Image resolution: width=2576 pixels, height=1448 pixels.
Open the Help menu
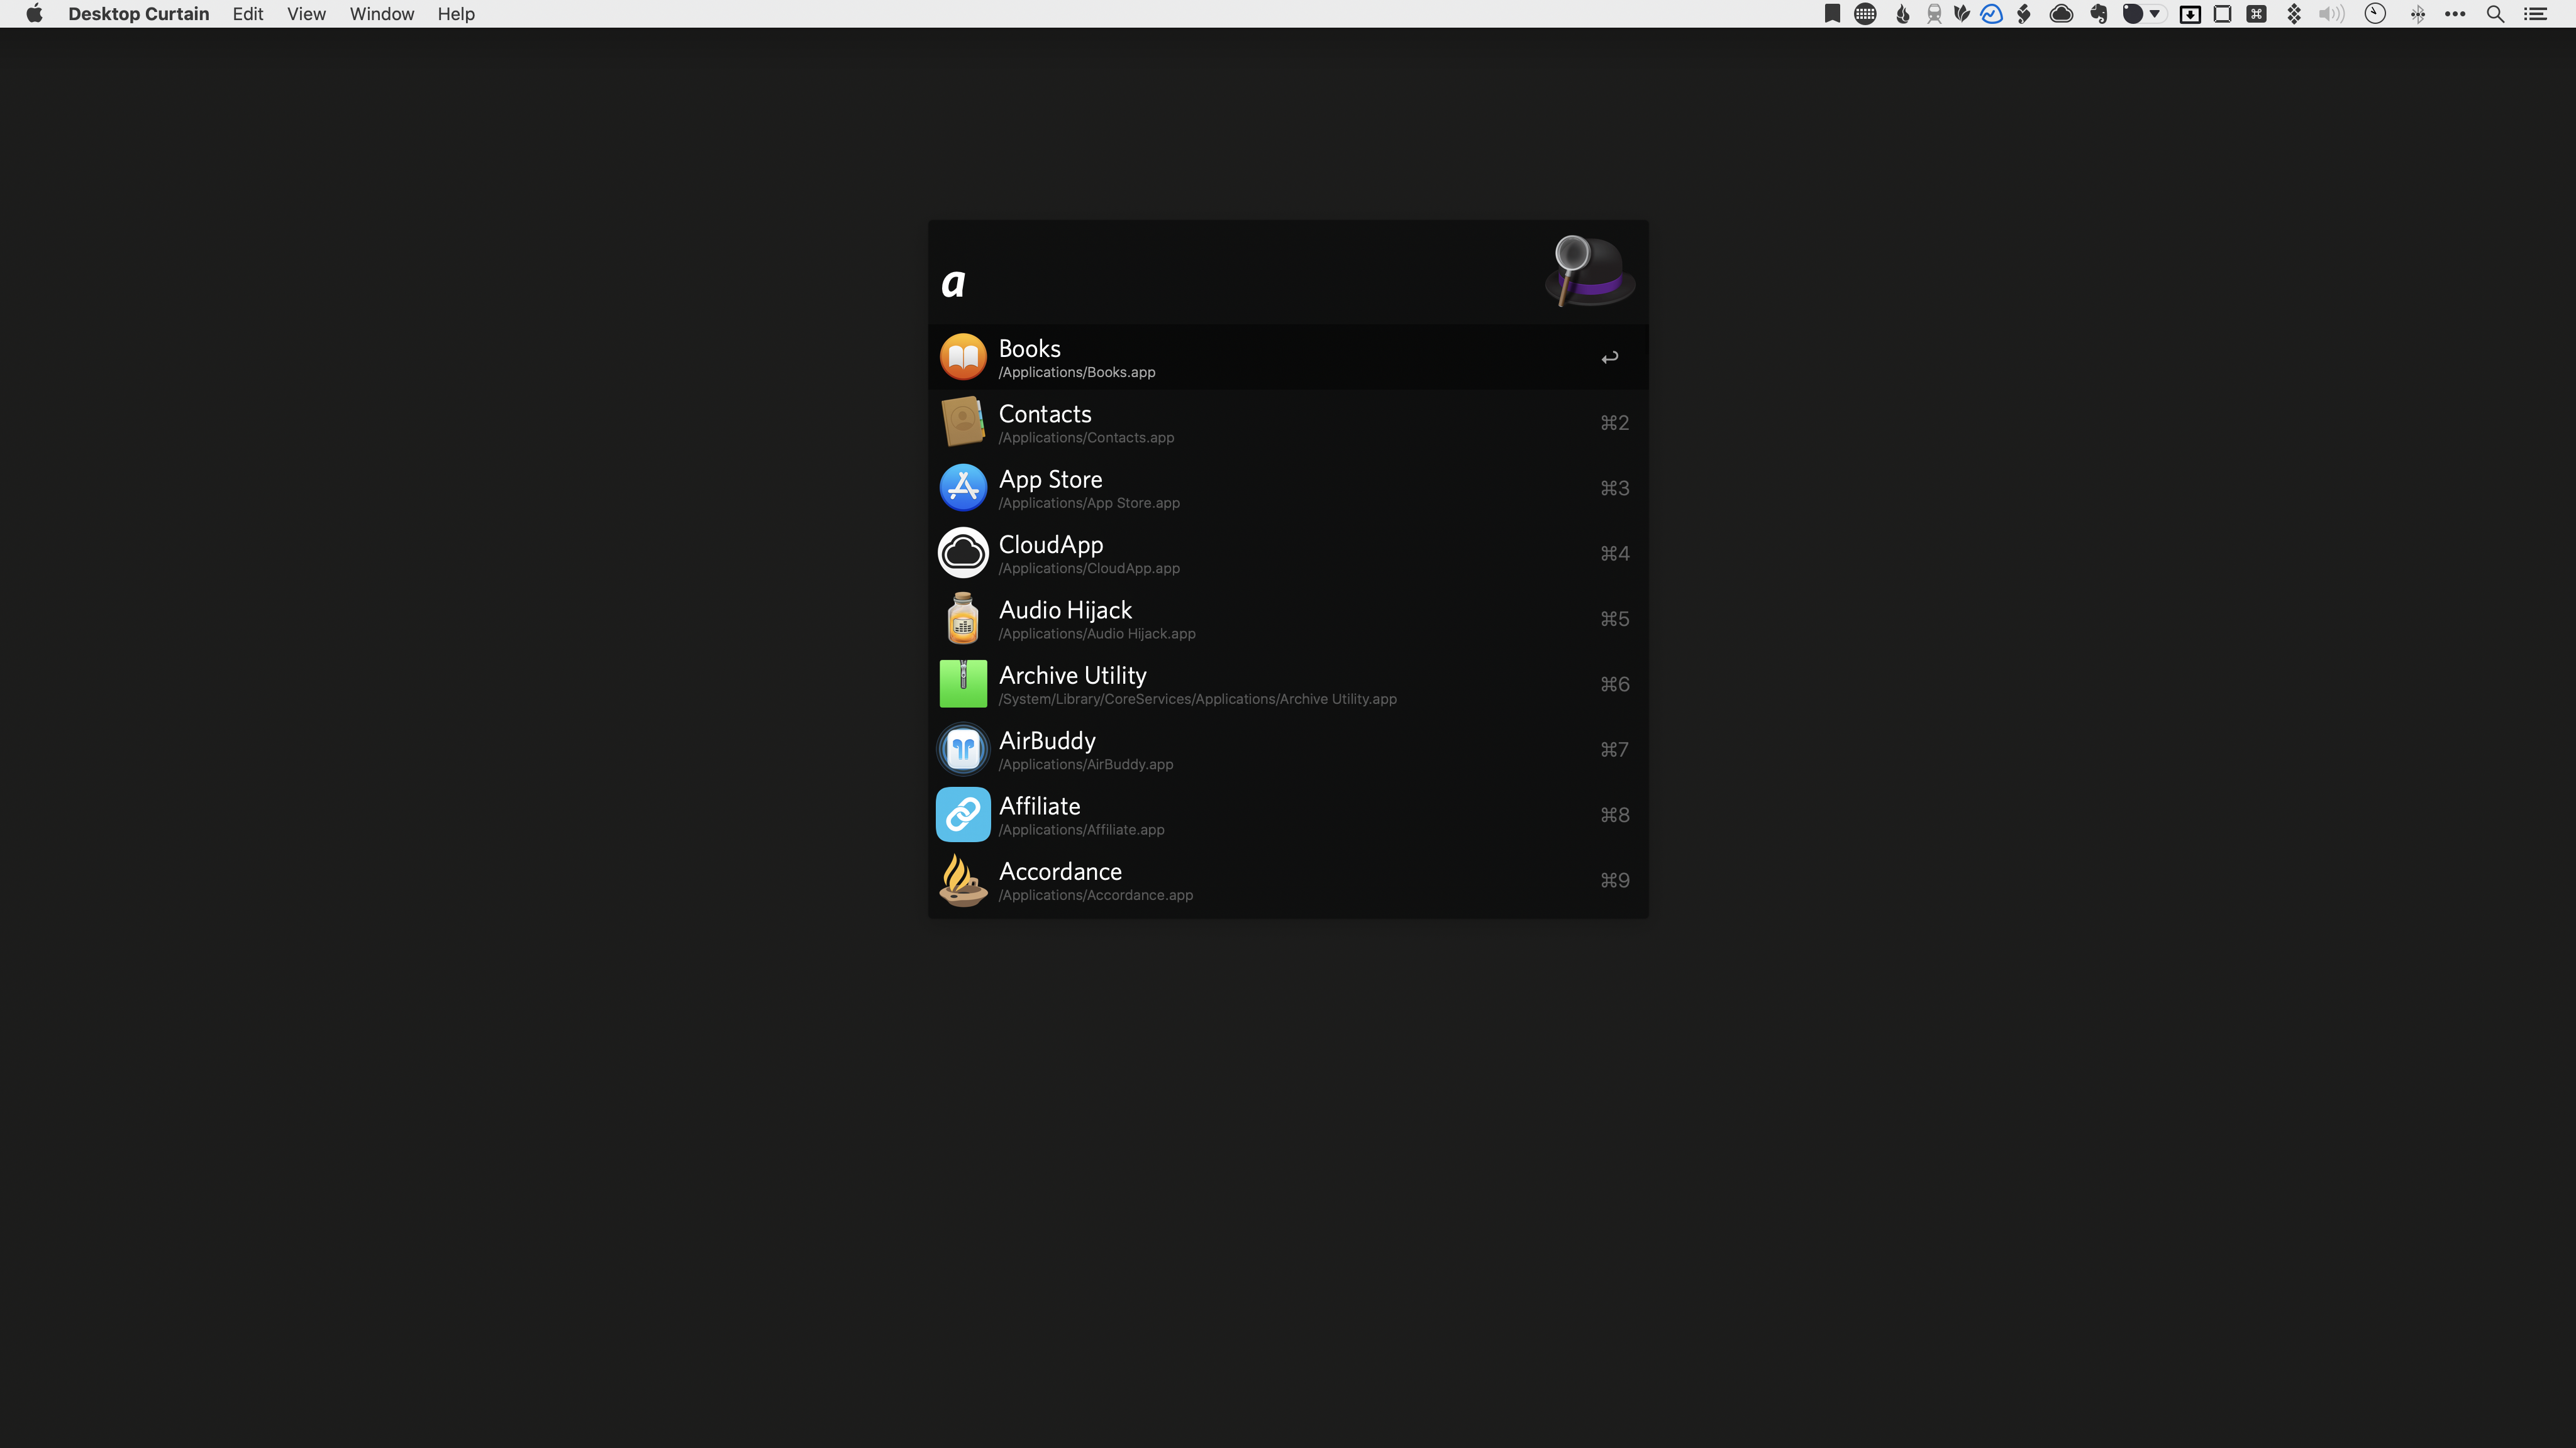click(456, 14)
